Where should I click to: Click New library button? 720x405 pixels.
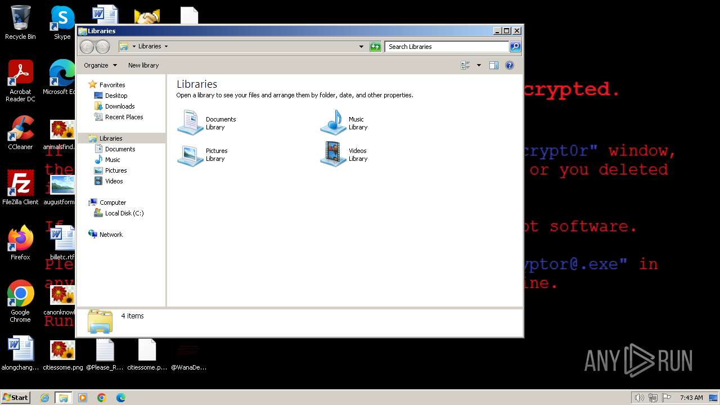tap(143, 65)
